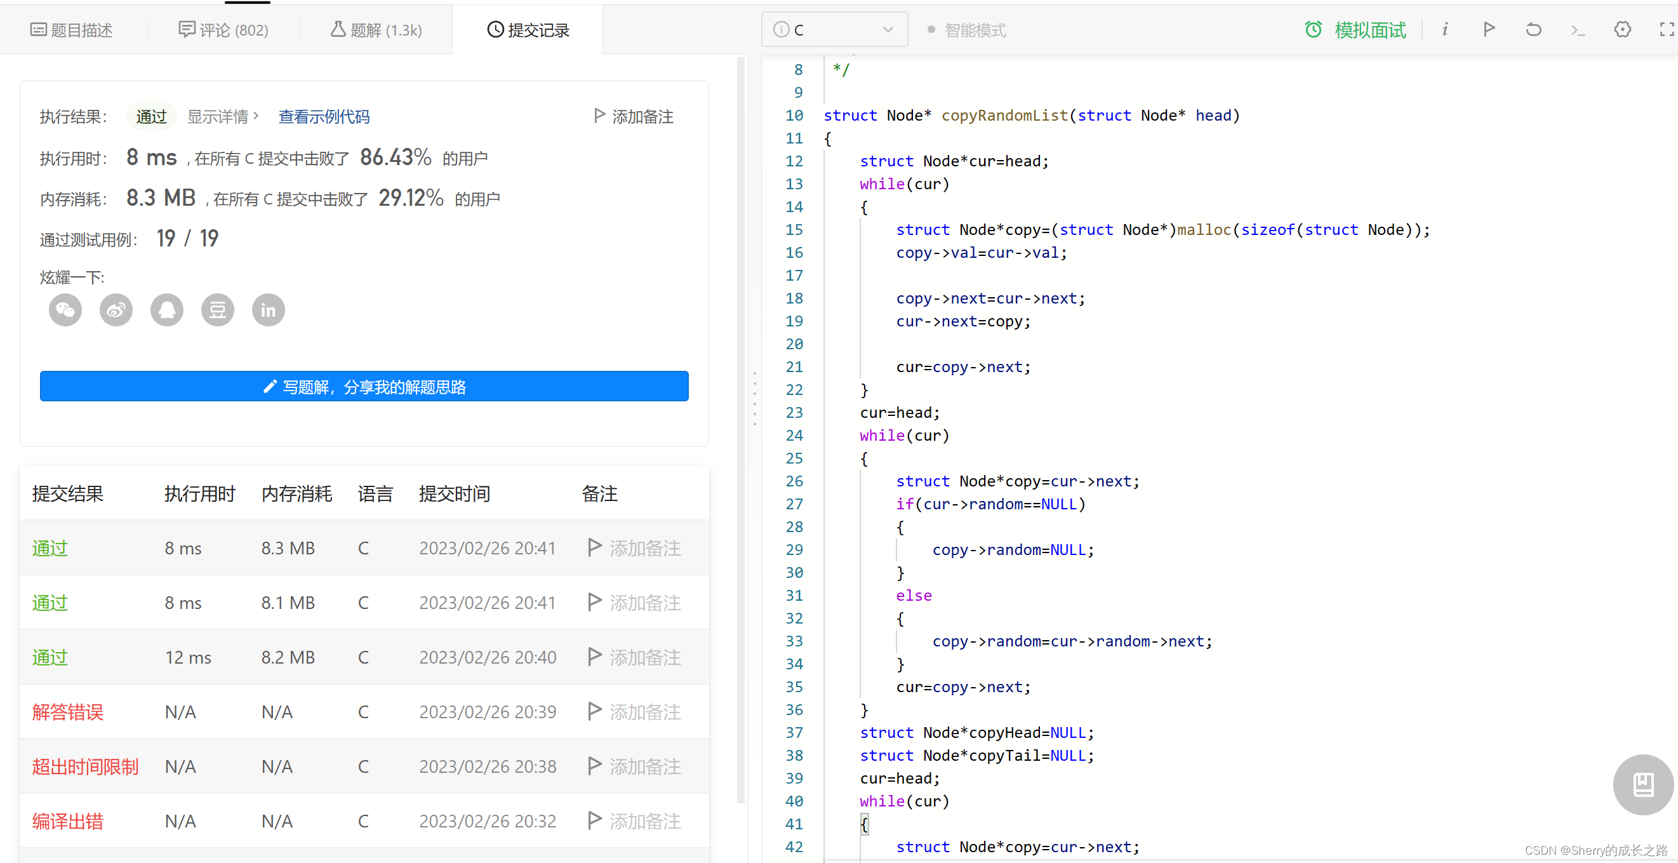Open the 题解 (1.3k) tab
The height and width of the screenshot is (863, 1678).
(x=376, y=30)
